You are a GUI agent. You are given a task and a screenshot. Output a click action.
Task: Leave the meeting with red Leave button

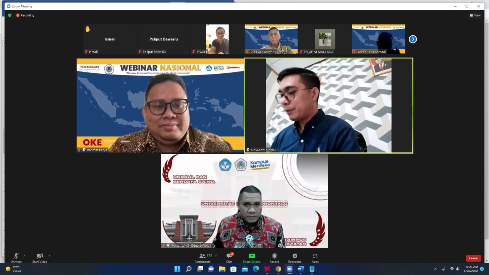tap(473, 258)
